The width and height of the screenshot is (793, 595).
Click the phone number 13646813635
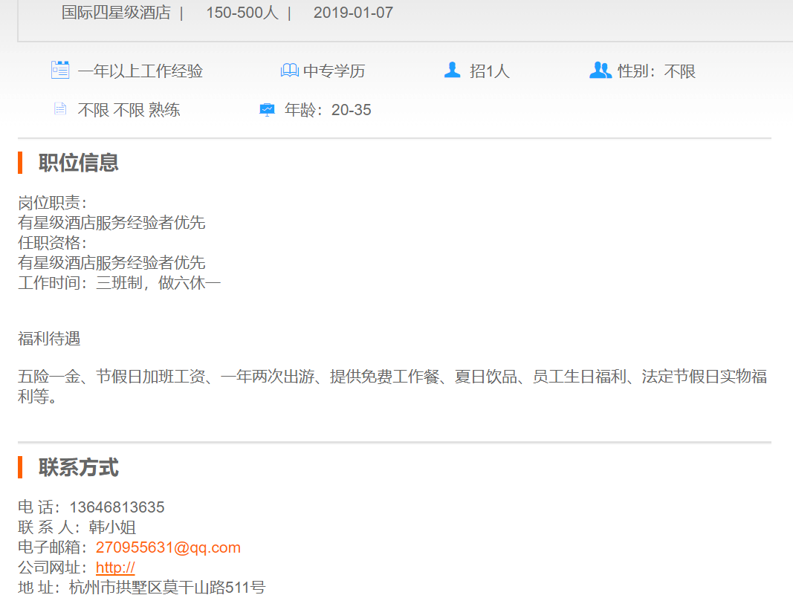click(x=117, y=507)
